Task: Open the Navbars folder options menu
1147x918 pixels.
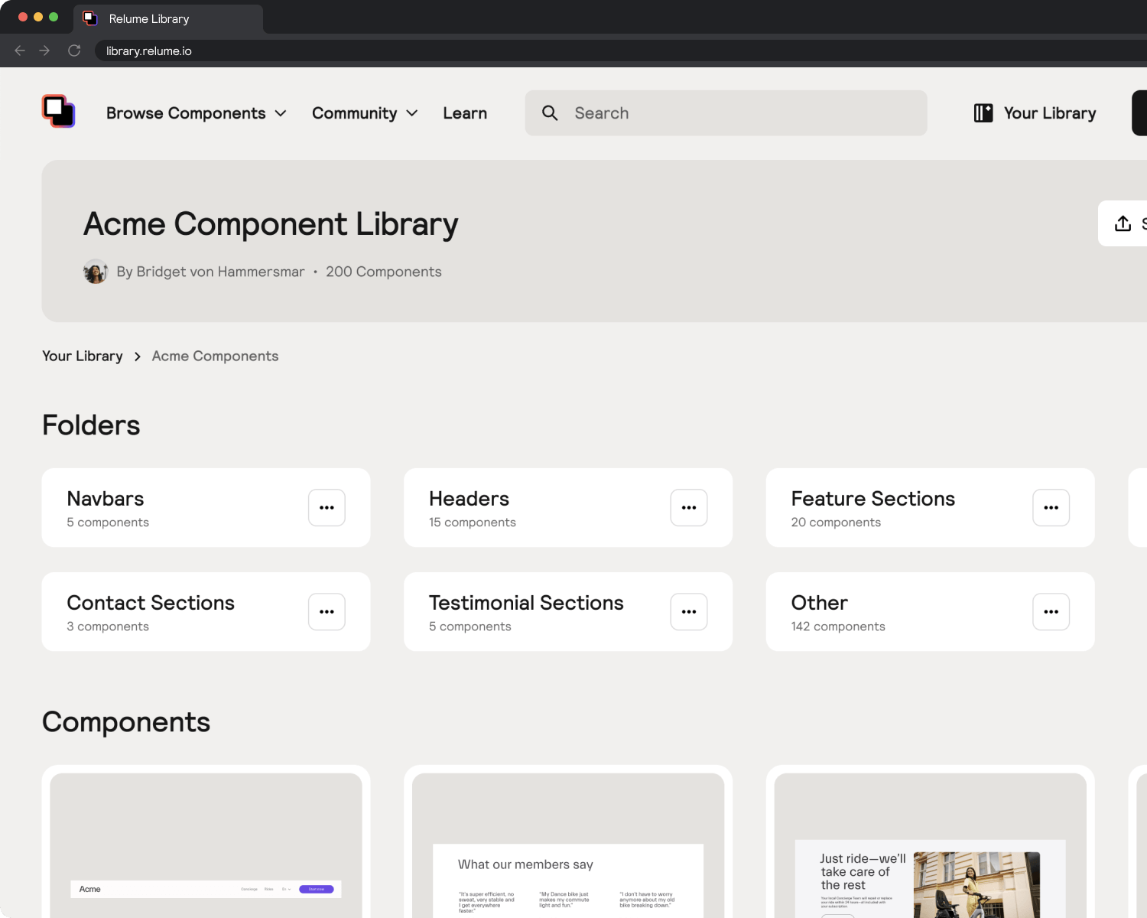Action: click(327, 508)
